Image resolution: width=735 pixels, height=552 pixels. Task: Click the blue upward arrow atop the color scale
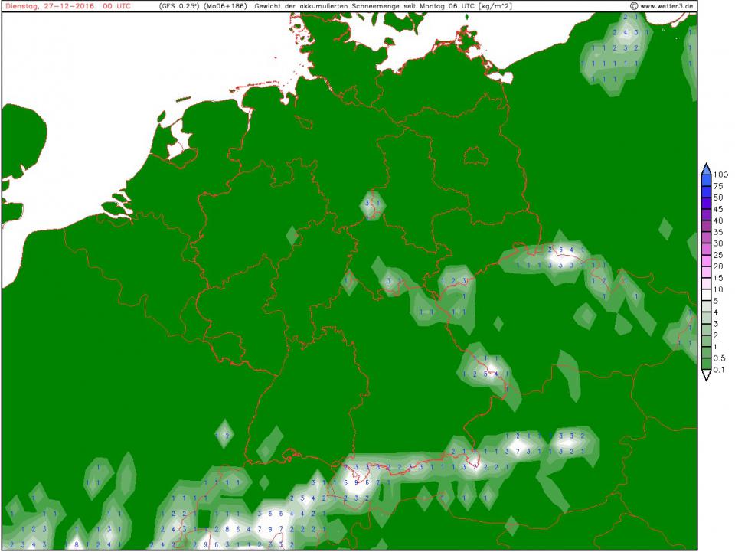coord(705,168)
